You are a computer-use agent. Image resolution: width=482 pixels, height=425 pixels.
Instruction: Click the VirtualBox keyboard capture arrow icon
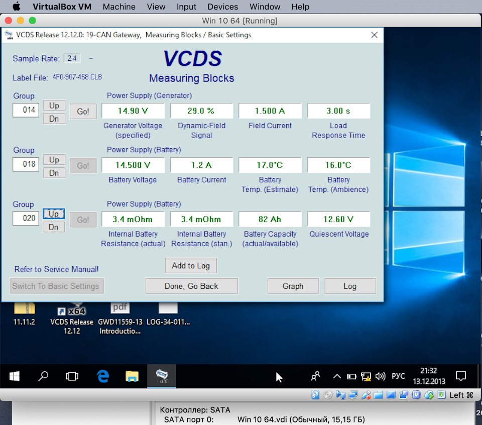coord(441,394)
